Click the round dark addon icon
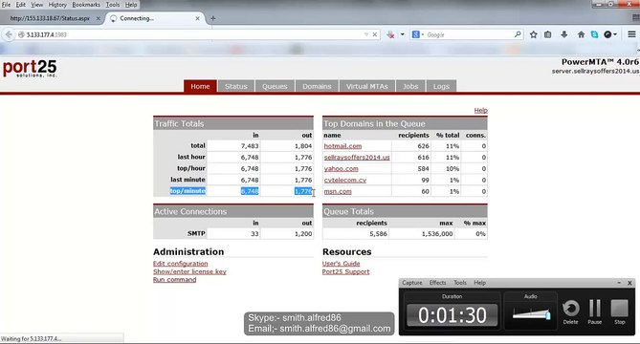 click(608, 34)
